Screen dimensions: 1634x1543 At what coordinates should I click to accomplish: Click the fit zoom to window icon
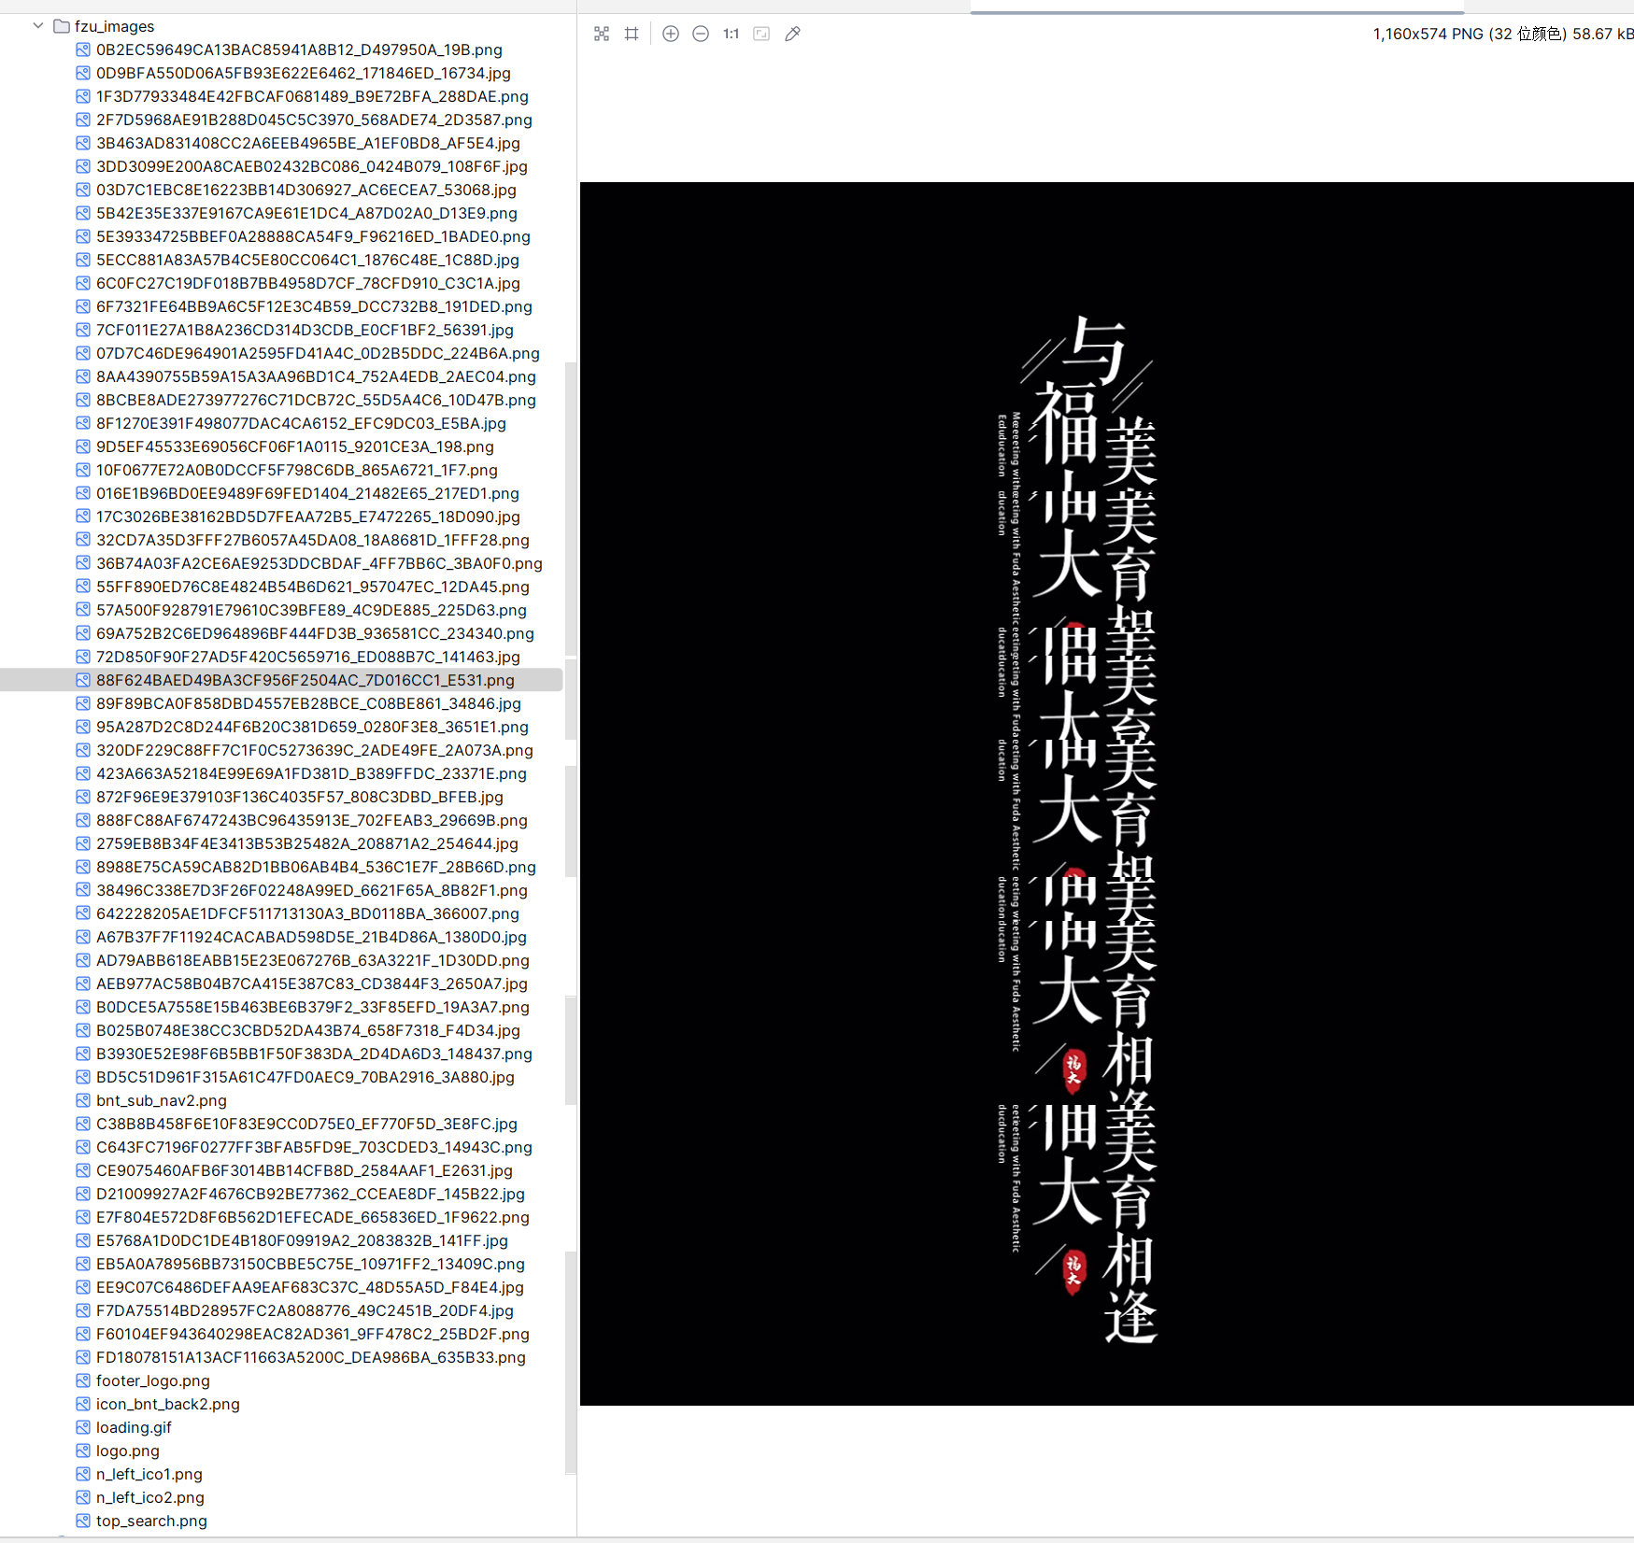[x=761, y=34]
